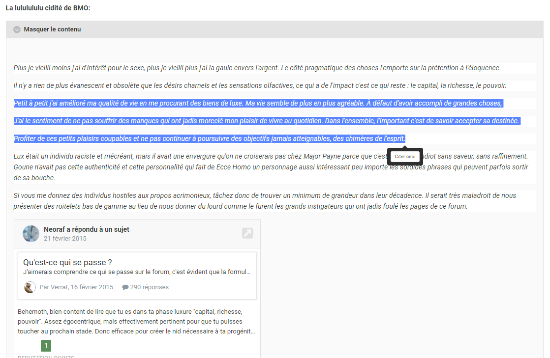
Task: Open Neoraf's profile avatar
Action: (x=31, y=234)
